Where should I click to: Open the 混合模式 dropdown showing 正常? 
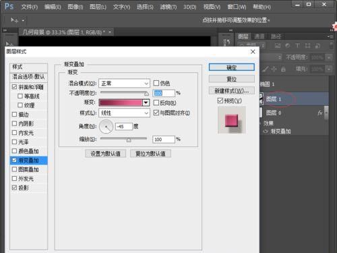pos(124,84)
